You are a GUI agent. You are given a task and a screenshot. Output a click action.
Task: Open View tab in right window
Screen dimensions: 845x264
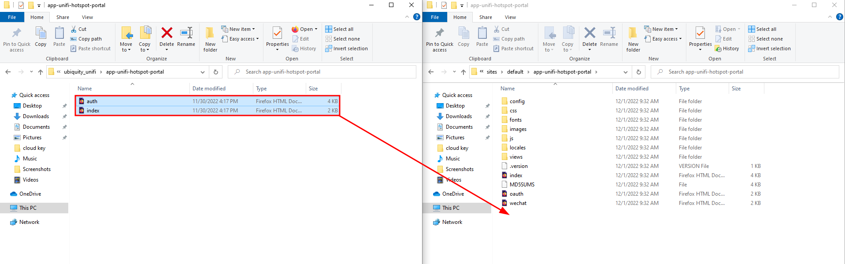[510, 17]
